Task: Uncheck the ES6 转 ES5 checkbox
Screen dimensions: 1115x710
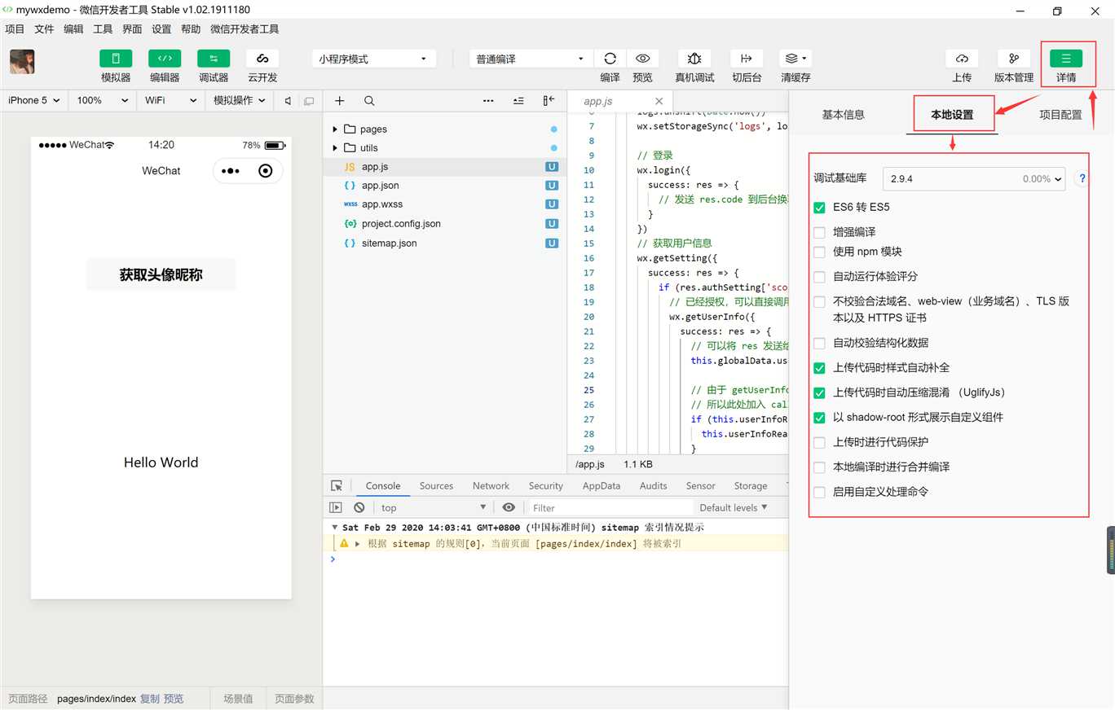Action: pos(819,208)
